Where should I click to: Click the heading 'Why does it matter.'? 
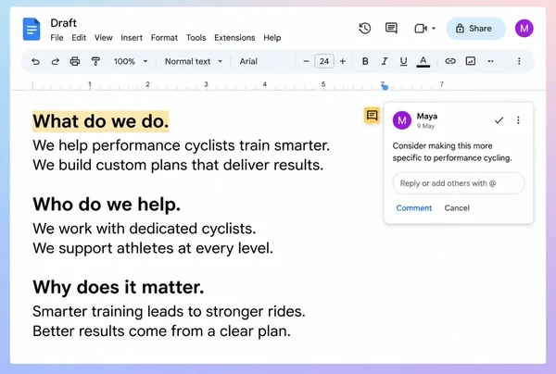(119, 287)
